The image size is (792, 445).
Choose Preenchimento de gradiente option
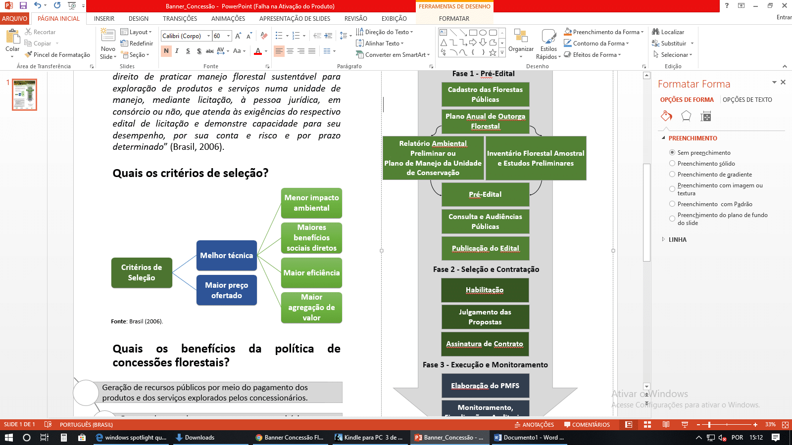pos(672,175)
